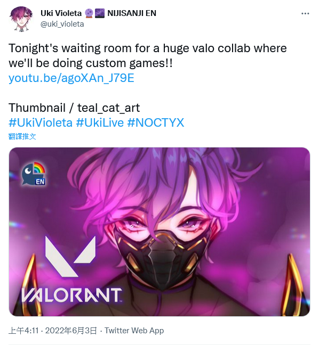Image resolution: width=319 pixels, height=345 pixels.
Task: Click the NIJISANJI EN text in name
Action: click(132, 13)
